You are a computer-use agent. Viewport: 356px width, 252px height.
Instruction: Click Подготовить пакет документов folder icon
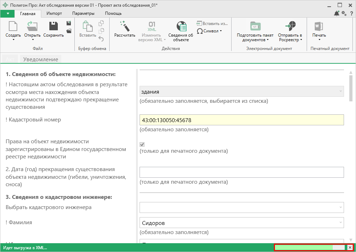pyautogui.click(x=255, y=27)
